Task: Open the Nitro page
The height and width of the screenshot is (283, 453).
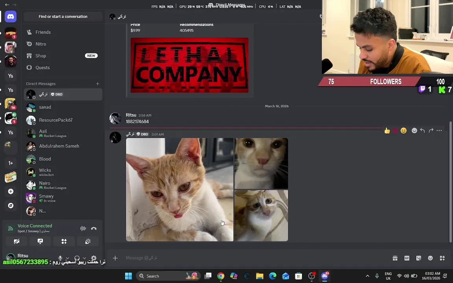Action: pos(63,44)
